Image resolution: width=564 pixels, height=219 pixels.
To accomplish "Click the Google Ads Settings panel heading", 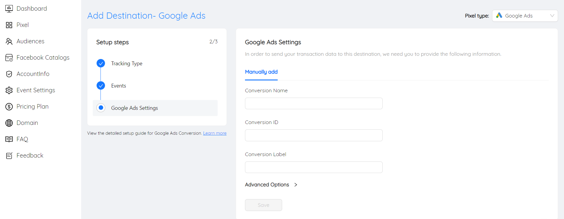I will pyautogui.click(x=273, y=42).
